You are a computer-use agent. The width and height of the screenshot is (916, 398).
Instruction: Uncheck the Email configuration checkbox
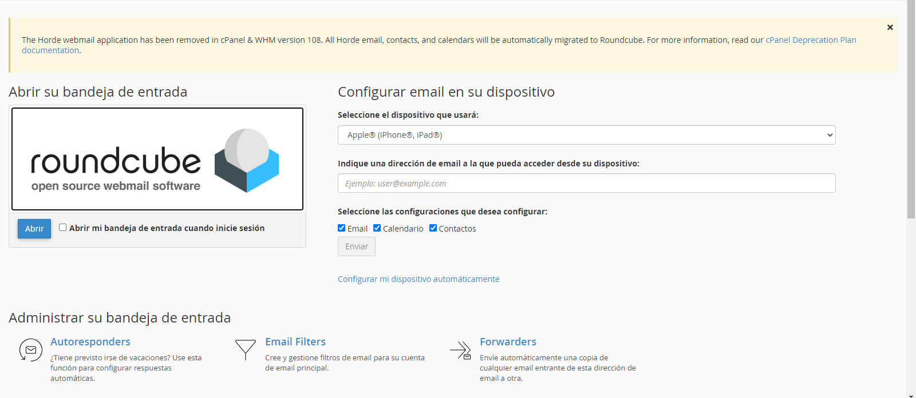(342, 228)
